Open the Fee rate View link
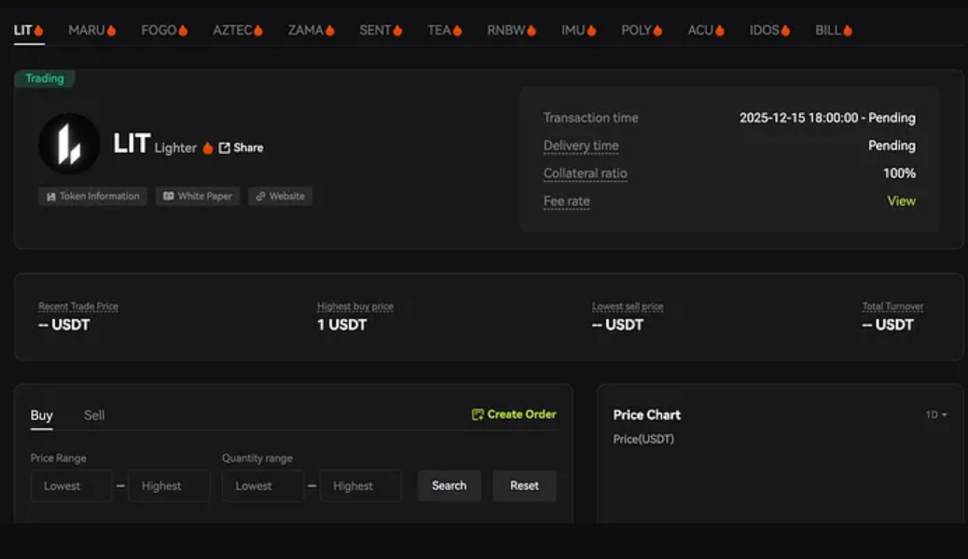Image resolution: width=968 pixels, height=559 pixels. (901, 200)
